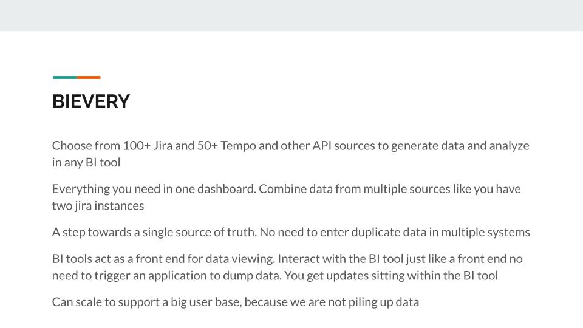Click the BIEVERY slide title
Viewport: 583px width, 328px height.
pyautogui.click(x=91, y=101)
